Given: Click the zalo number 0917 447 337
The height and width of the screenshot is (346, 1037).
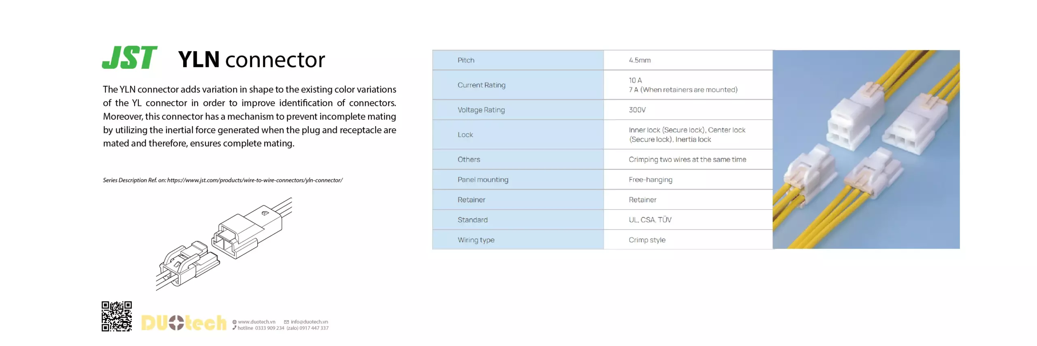Looking at the screenshot, I should 314,328.
